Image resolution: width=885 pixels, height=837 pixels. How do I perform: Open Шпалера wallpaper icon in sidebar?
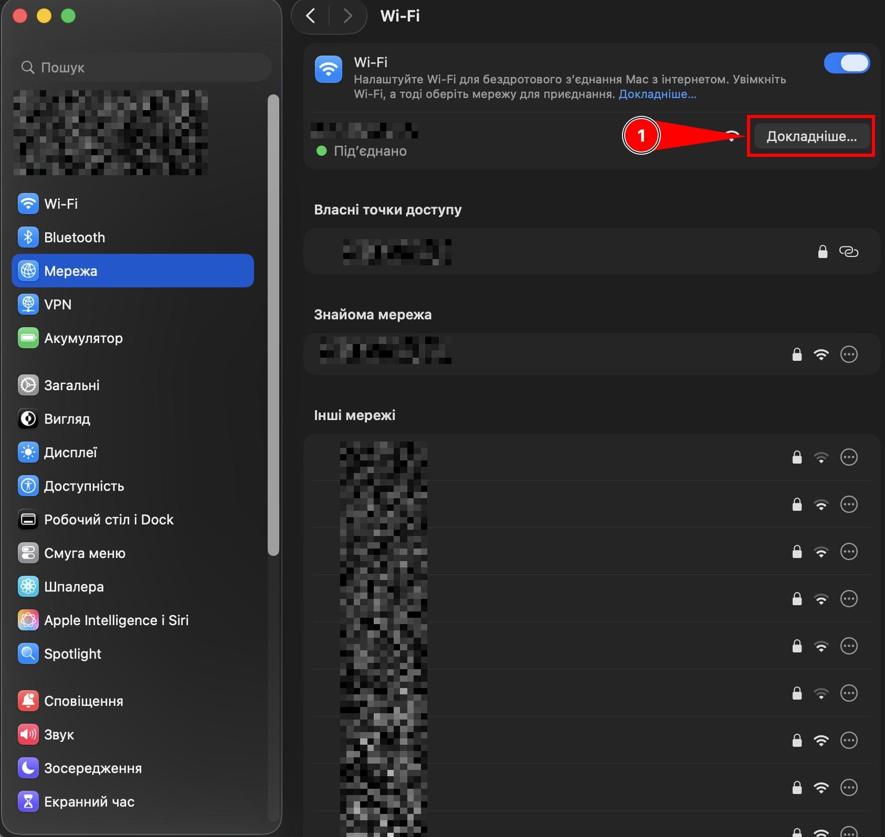(28, 586)
